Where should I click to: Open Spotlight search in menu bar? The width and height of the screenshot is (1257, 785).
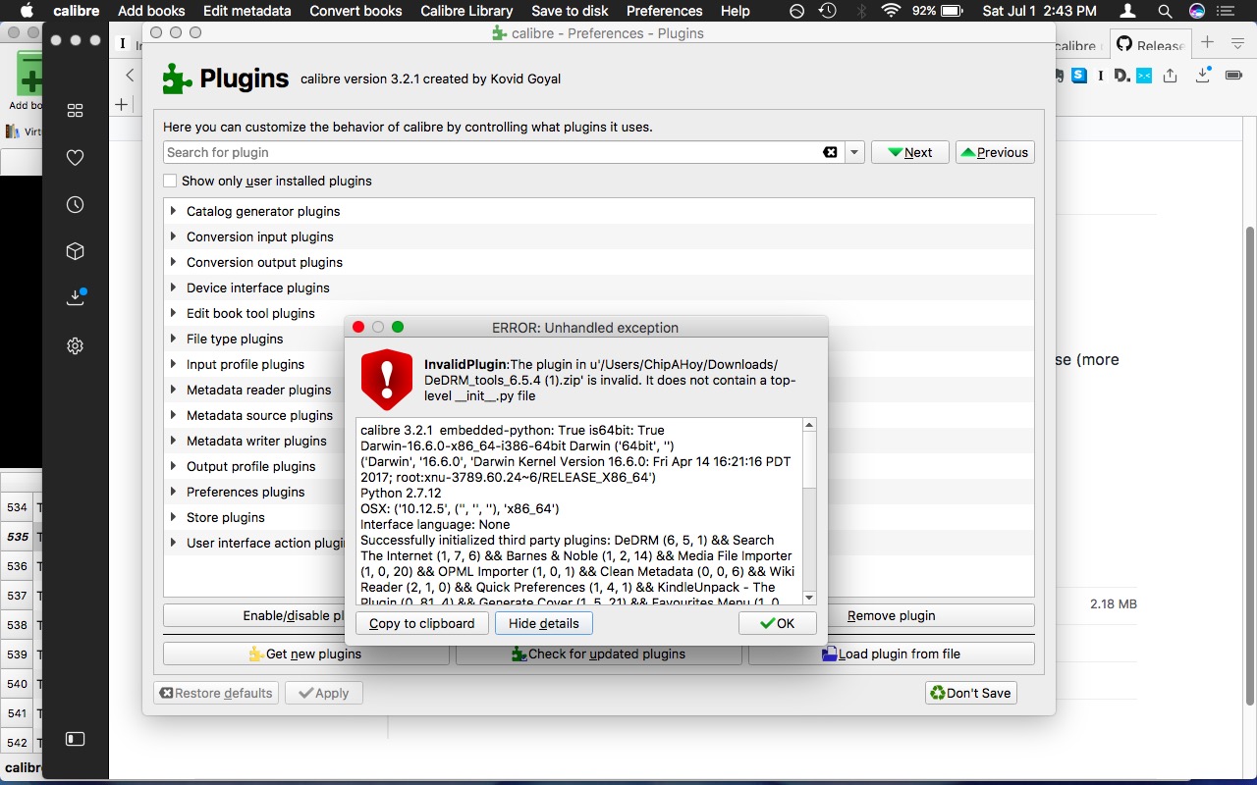click(1164, 11)
